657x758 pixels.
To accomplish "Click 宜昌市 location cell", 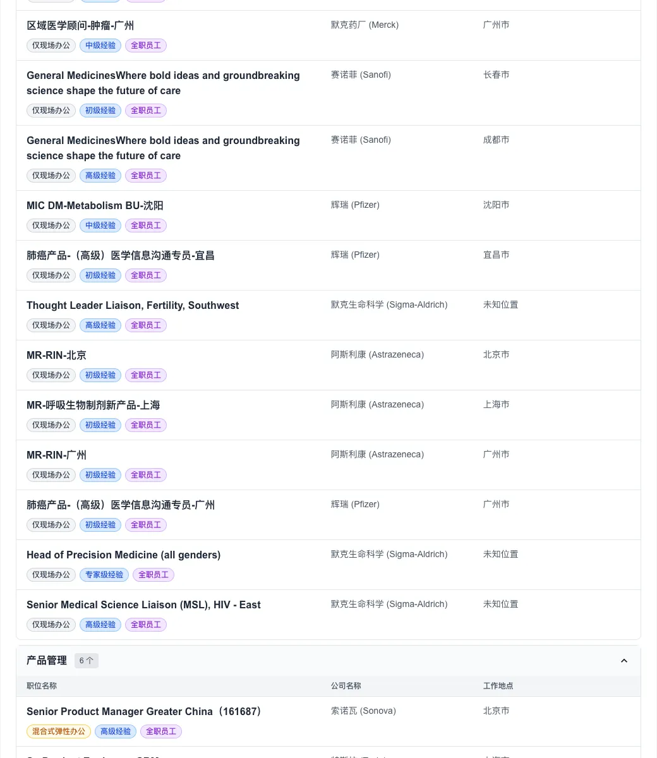I will (x=497, y=255).
